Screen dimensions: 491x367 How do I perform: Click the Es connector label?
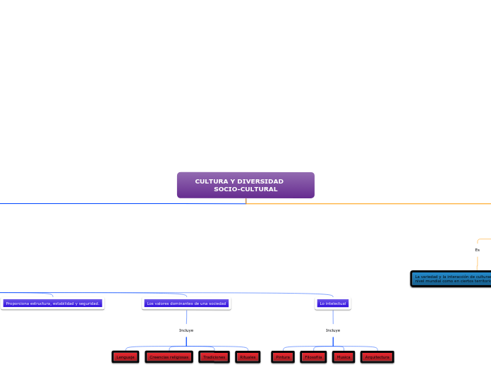click(477, 250)
